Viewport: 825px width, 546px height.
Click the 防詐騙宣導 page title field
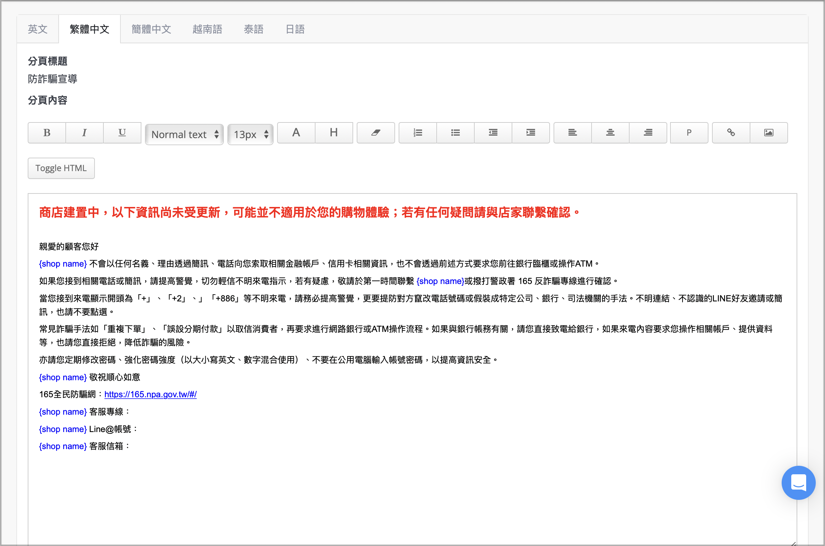[53, 79]
